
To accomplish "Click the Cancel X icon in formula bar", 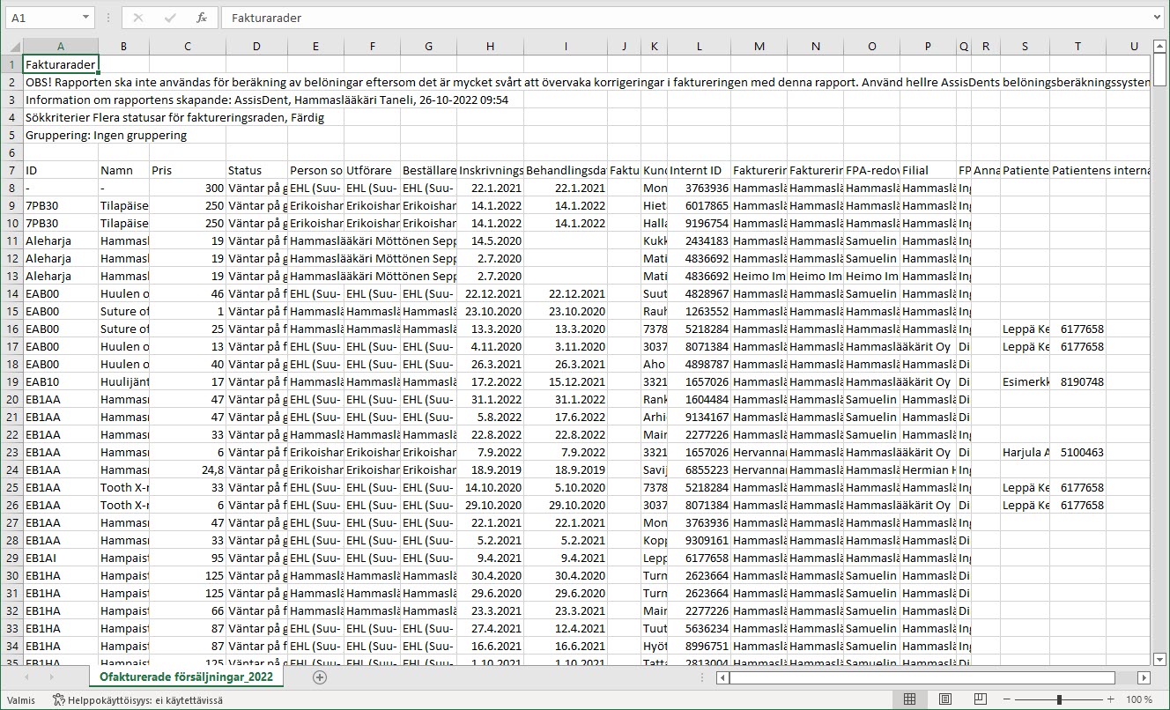I will [138, 18].
